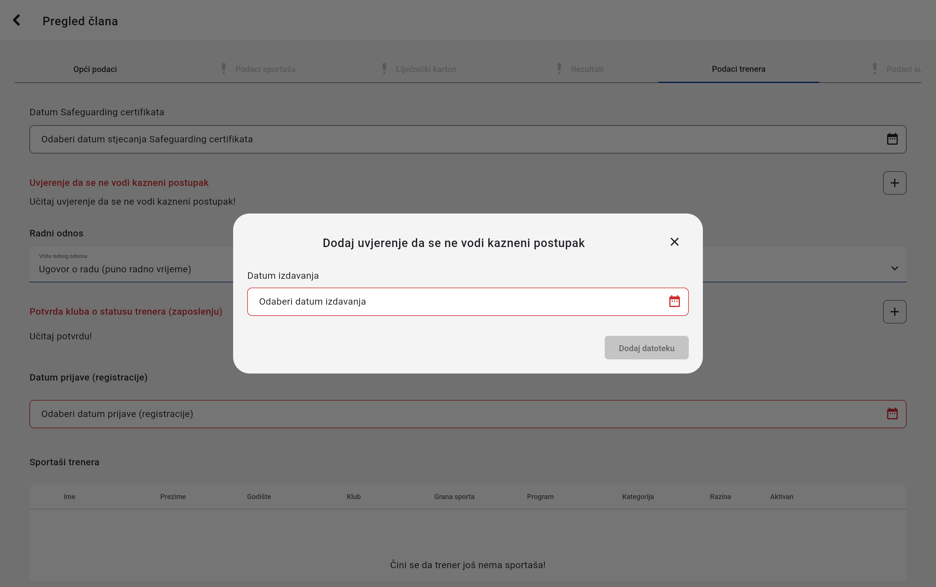This screenshot has width=936, height=587.
Task: Open calendar for Datum izdavanja
Action: (674, 301)
